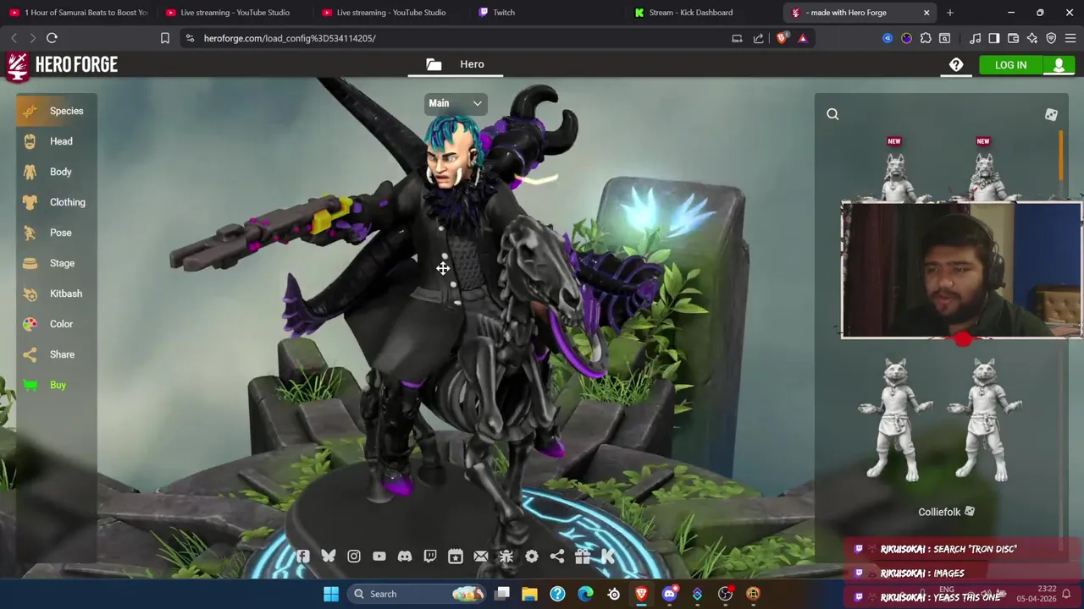1084x609 pixels.
Task: Click species panel scrollbar
Action: click(1060, 155)
